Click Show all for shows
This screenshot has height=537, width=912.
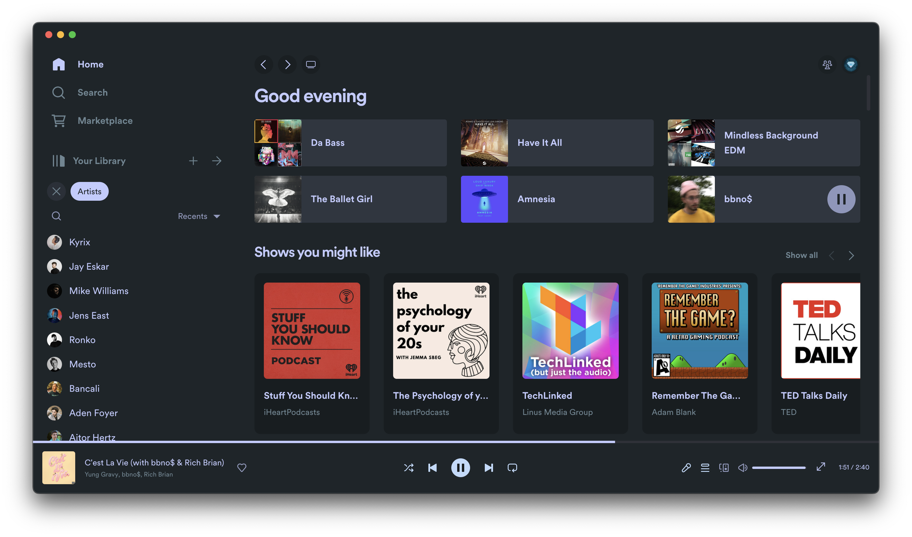[802, 255]
